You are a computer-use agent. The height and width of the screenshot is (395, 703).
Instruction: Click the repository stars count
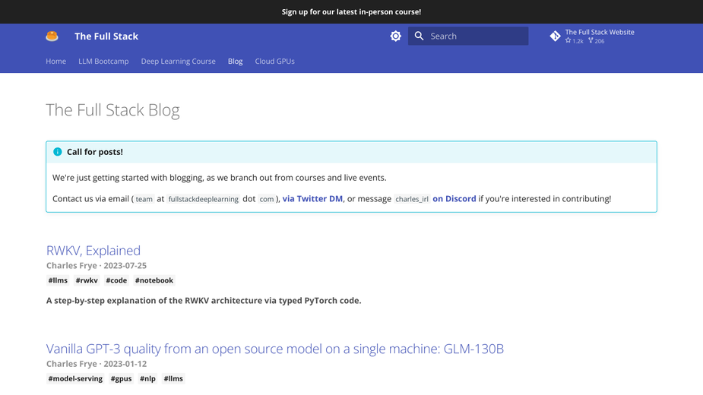click(575, 41)
